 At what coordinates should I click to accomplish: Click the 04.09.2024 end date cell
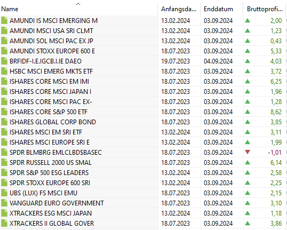coord(218,61)
